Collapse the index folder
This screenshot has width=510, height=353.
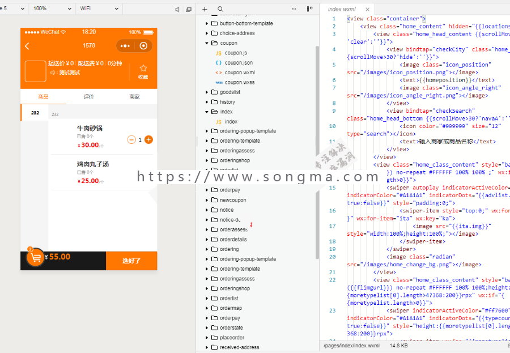206,112
